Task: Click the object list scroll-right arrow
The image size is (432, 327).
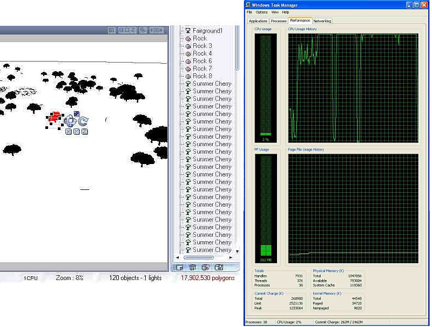Action: point(231,258)
